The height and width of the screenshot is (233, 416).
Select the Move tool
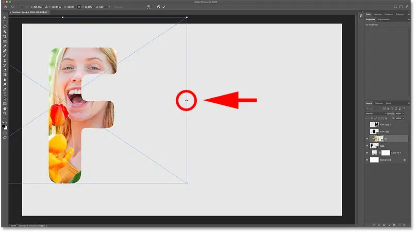[x=5, y=18]
